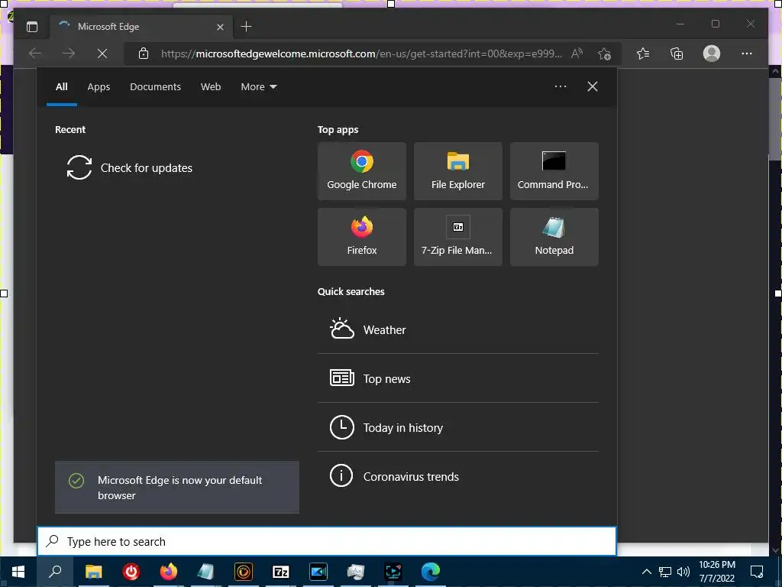782x587 pixels.
Task: Switch to the Documents search tab
Action: [155, 87]
